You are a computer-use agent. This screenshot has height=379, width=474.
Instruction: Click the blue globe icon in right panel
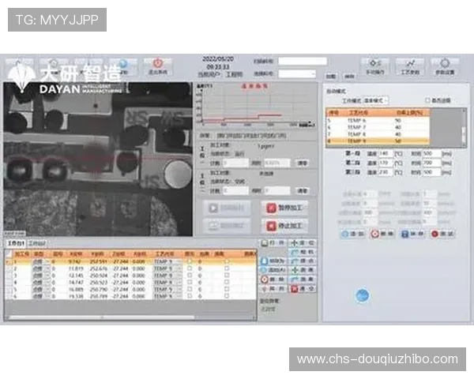point(362,295)
